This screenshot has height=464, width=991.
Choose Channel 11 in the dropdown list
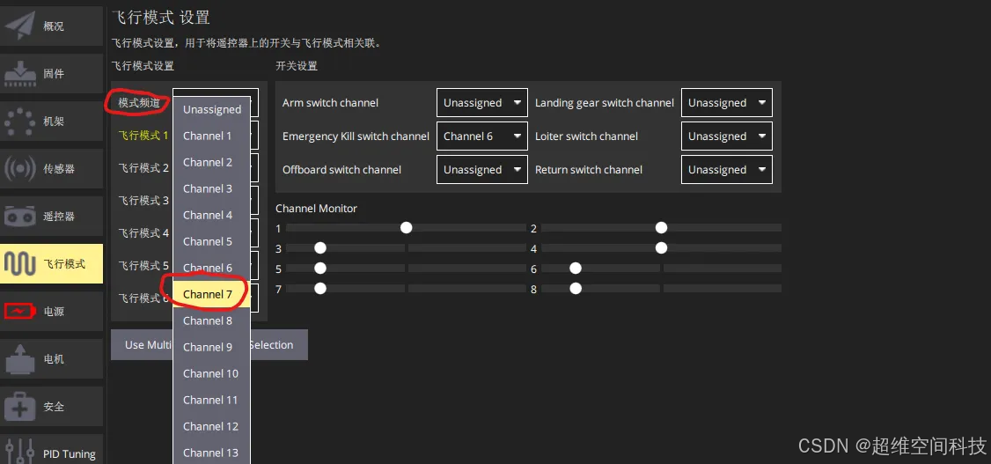coord(212,400)
